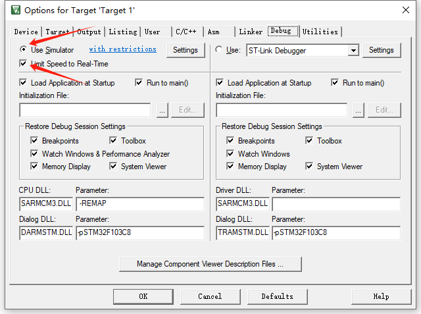The image size is (421, 314).
Task: Select the Use Simulator radio button
Action: (x=24, y=49)
